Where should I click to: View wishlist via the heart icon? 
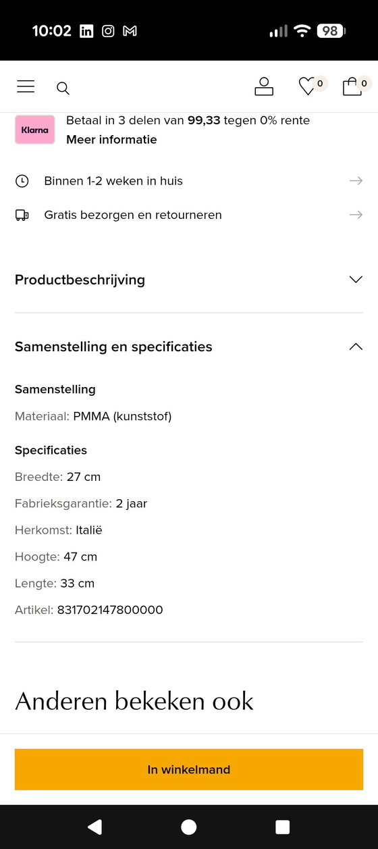pyautogui.click(x=307, y=86)
